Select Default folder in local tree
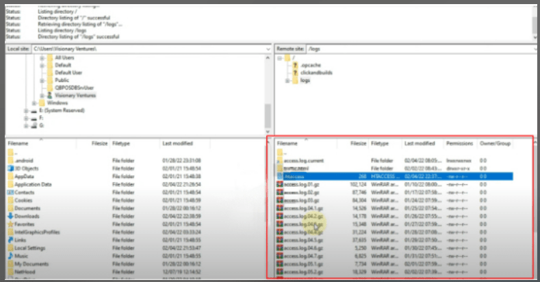540x282 pixels. [x=63, y=65]
